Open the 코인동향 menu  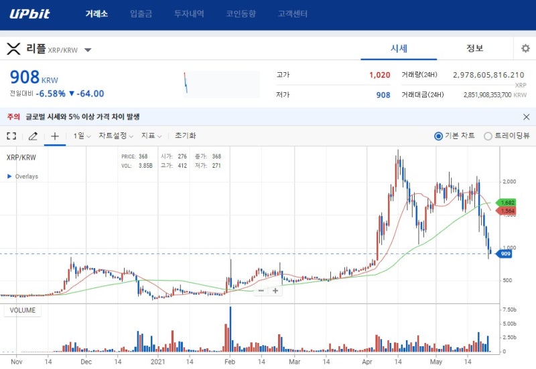tap(241, 13)
